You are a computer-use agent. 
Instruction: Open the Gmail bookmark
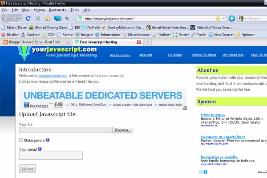pos(167,28)
